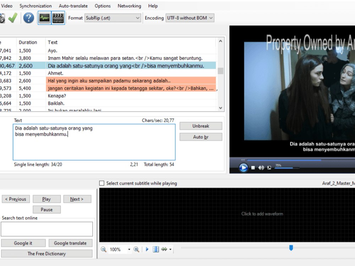Click the Search text online input box
The width and height of the screenshot is (355, 266).
[47, 229]
